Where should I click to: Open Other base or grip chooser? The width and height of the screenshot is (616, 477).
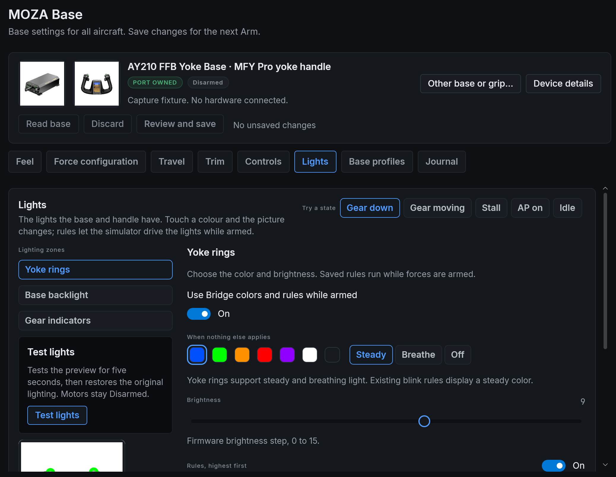[x=470, y=84]
